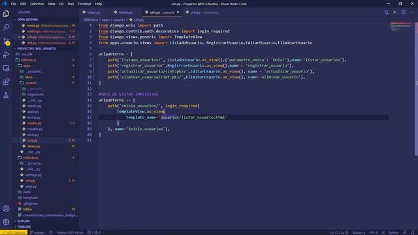Open the Run menu
Image resolution: width=418 pixels, height=235 pixels.
[x=71, y=4]
